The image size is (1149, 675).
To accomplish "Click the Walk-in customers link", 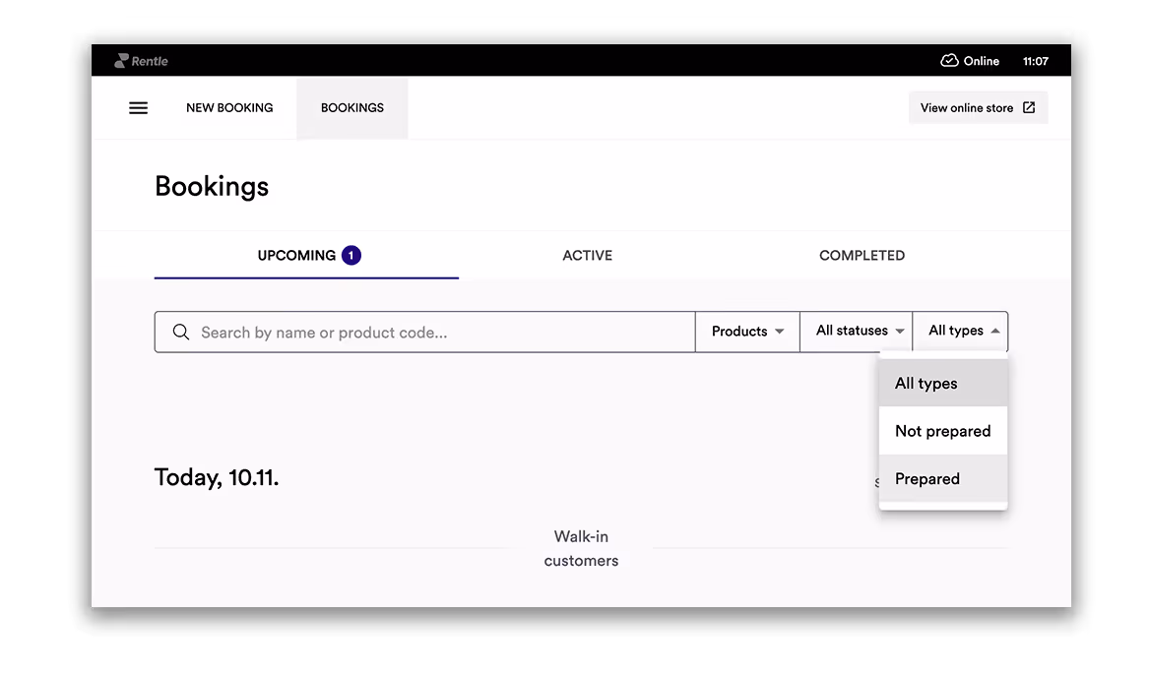I will (x=581, y=548).
